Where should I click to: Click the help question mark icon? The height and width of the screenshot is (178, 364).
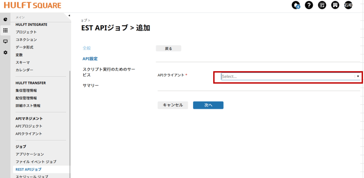pyautogui.click(x=309, y=5)
